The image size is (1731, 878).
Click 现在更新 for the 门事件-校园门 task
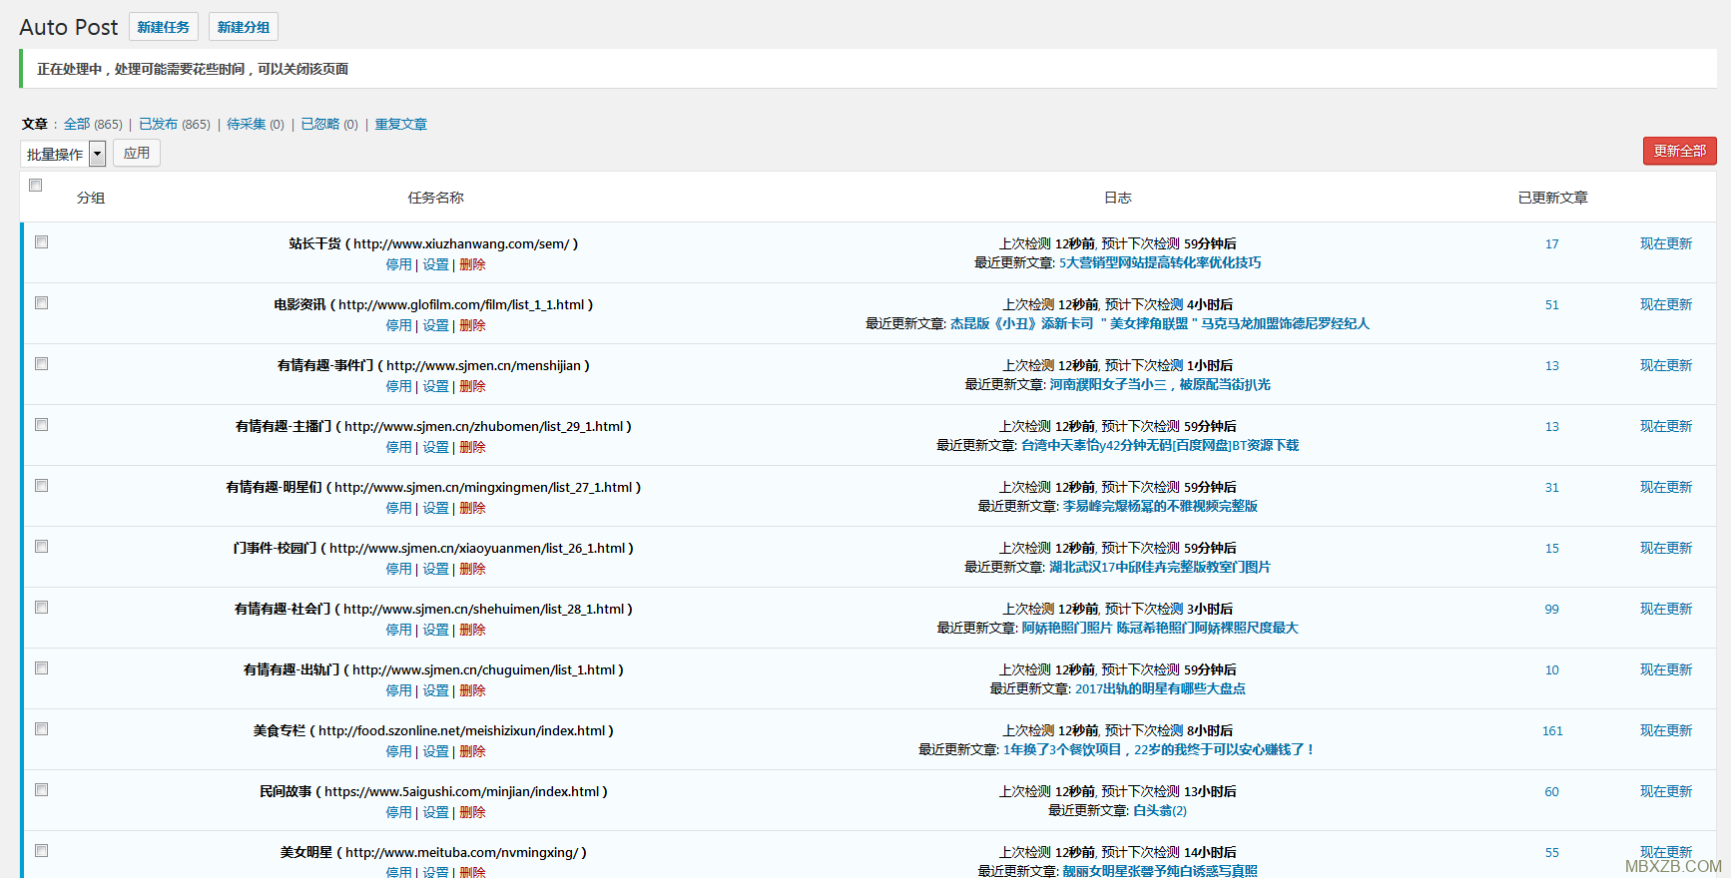click(1666, 548)
